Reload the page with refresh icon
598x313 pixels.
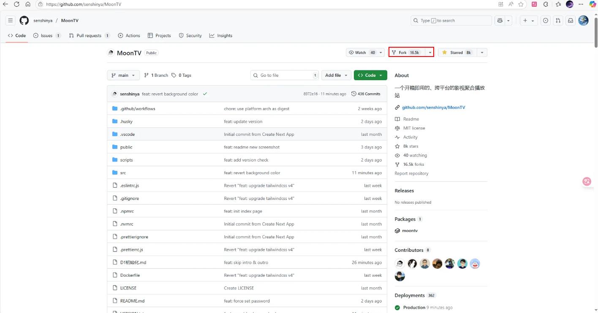pyautogui.click(x=16, y=4)
